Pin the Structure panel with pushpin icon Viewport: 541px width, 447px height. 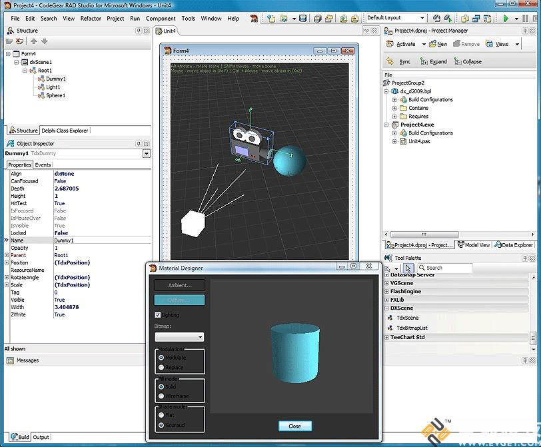pyautogui.click(x=139, y=31)
